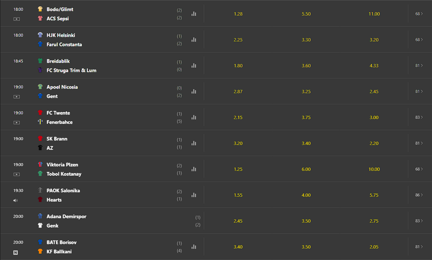Click video stream icon for Bodo/Glimt match
The image size is (432, 260).
(x=16, y=19)
